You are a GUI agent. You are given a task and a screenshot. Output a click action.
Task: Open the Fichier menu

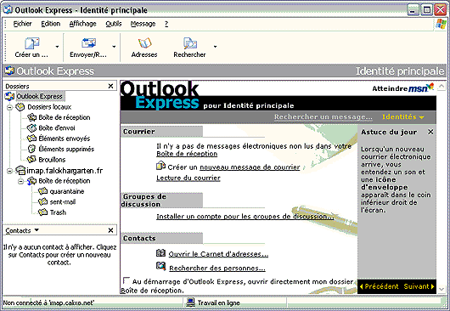pos(22,24)
